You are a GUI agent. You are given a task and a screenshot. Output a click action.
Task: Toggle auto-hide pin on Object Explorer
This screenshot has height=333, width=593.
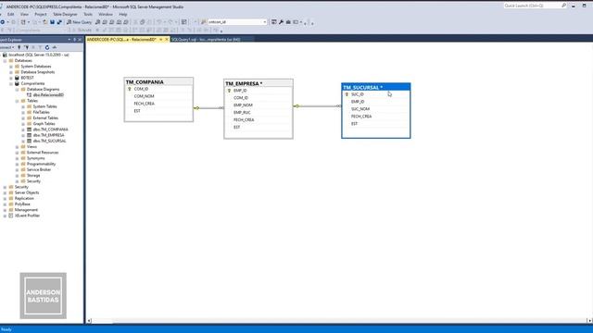click(x=74, y=40)
